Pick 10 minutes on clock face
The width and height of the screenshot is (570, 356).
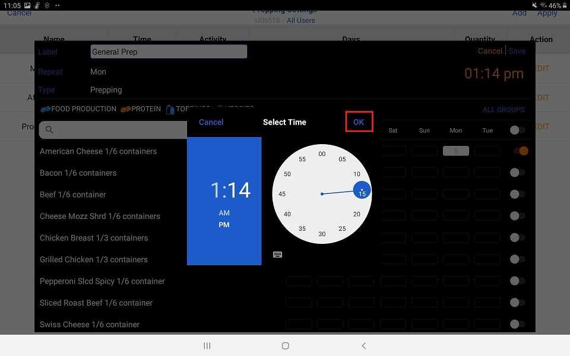[x=357, y=174]
